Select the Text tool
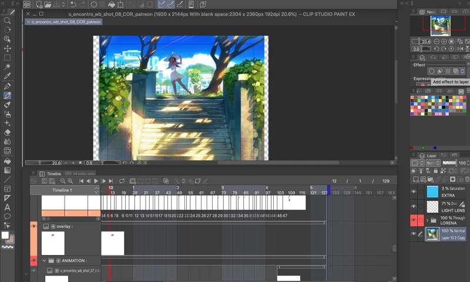Image resolution: width=470 pixels, height=282 pixels. point(7,207)
